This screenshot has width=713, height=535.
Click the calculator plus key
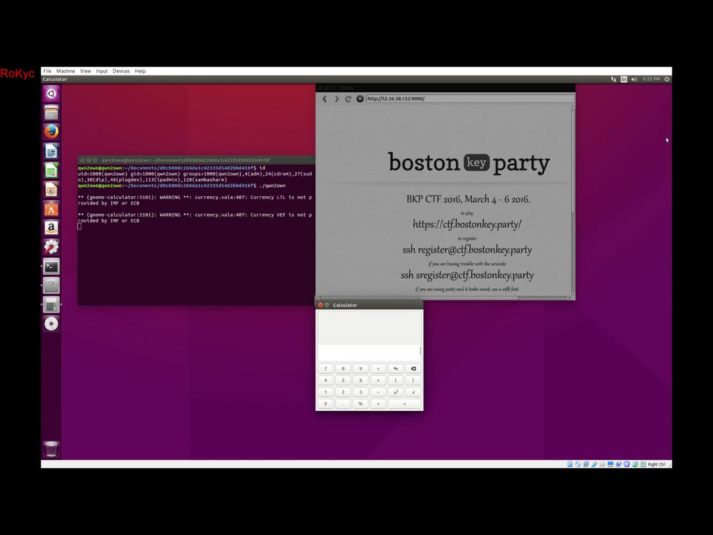click(378, 404)
